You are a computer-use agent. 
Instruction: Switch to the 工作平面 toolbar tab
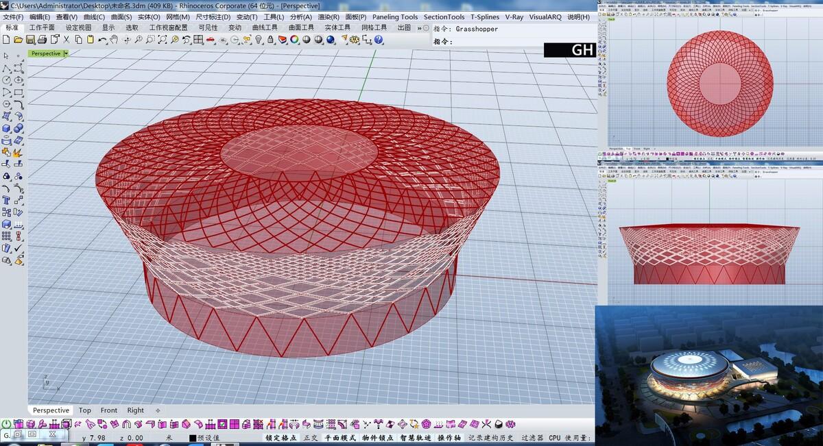42,27
